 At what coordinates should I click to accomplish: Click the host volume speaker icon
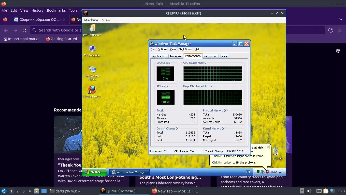pyautogui.click(x=309, y=191)
